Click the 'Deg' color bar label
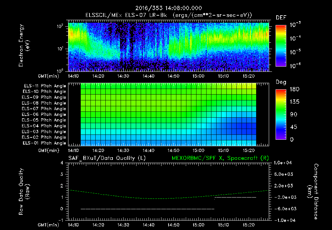Image resolution: width=332 pixels, height=230 pixels. [281, 82]
